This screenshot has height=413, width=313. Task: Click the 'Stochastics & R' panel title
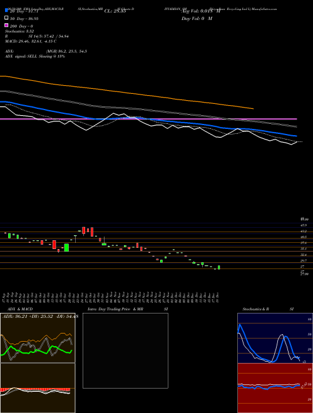pyautogui.click(x=255, y=309)
